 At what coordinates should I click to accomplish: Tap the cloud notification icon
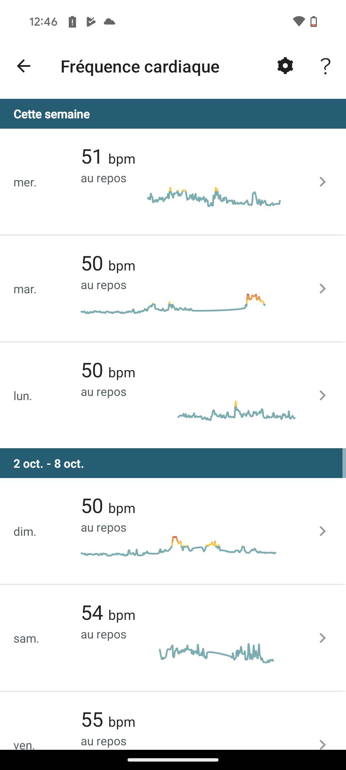(x=110, y=22)
